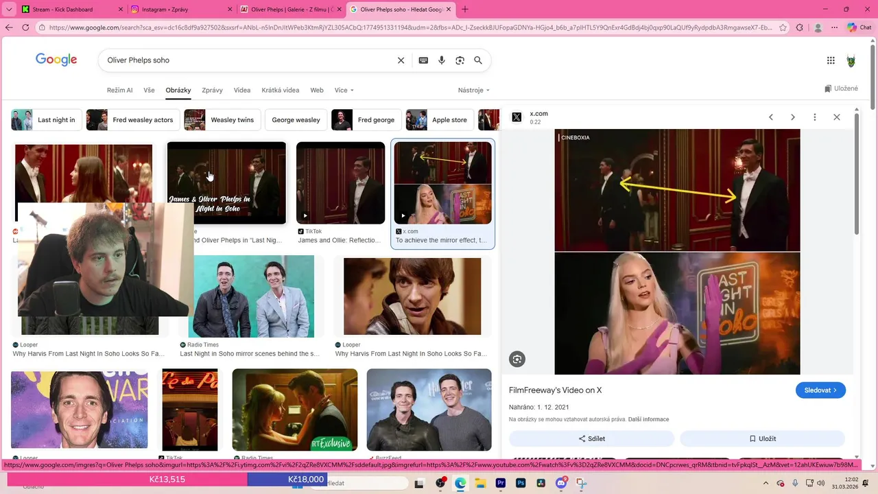Image resolution: width=878 pixels, height=494 pixels.
Task: Go back with the browser back arrow
Action: click(x=9, y=27)
